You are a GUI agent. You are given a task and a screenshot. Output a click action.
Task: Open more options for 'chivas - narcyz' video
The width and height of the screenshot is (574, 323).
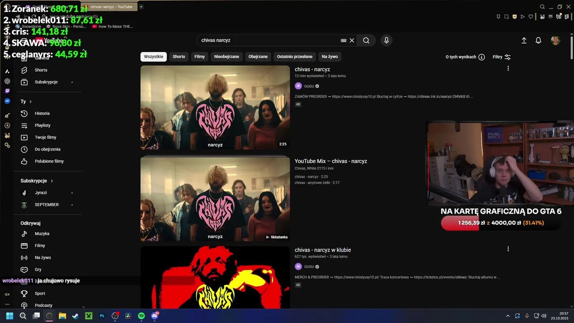[508, 68]
